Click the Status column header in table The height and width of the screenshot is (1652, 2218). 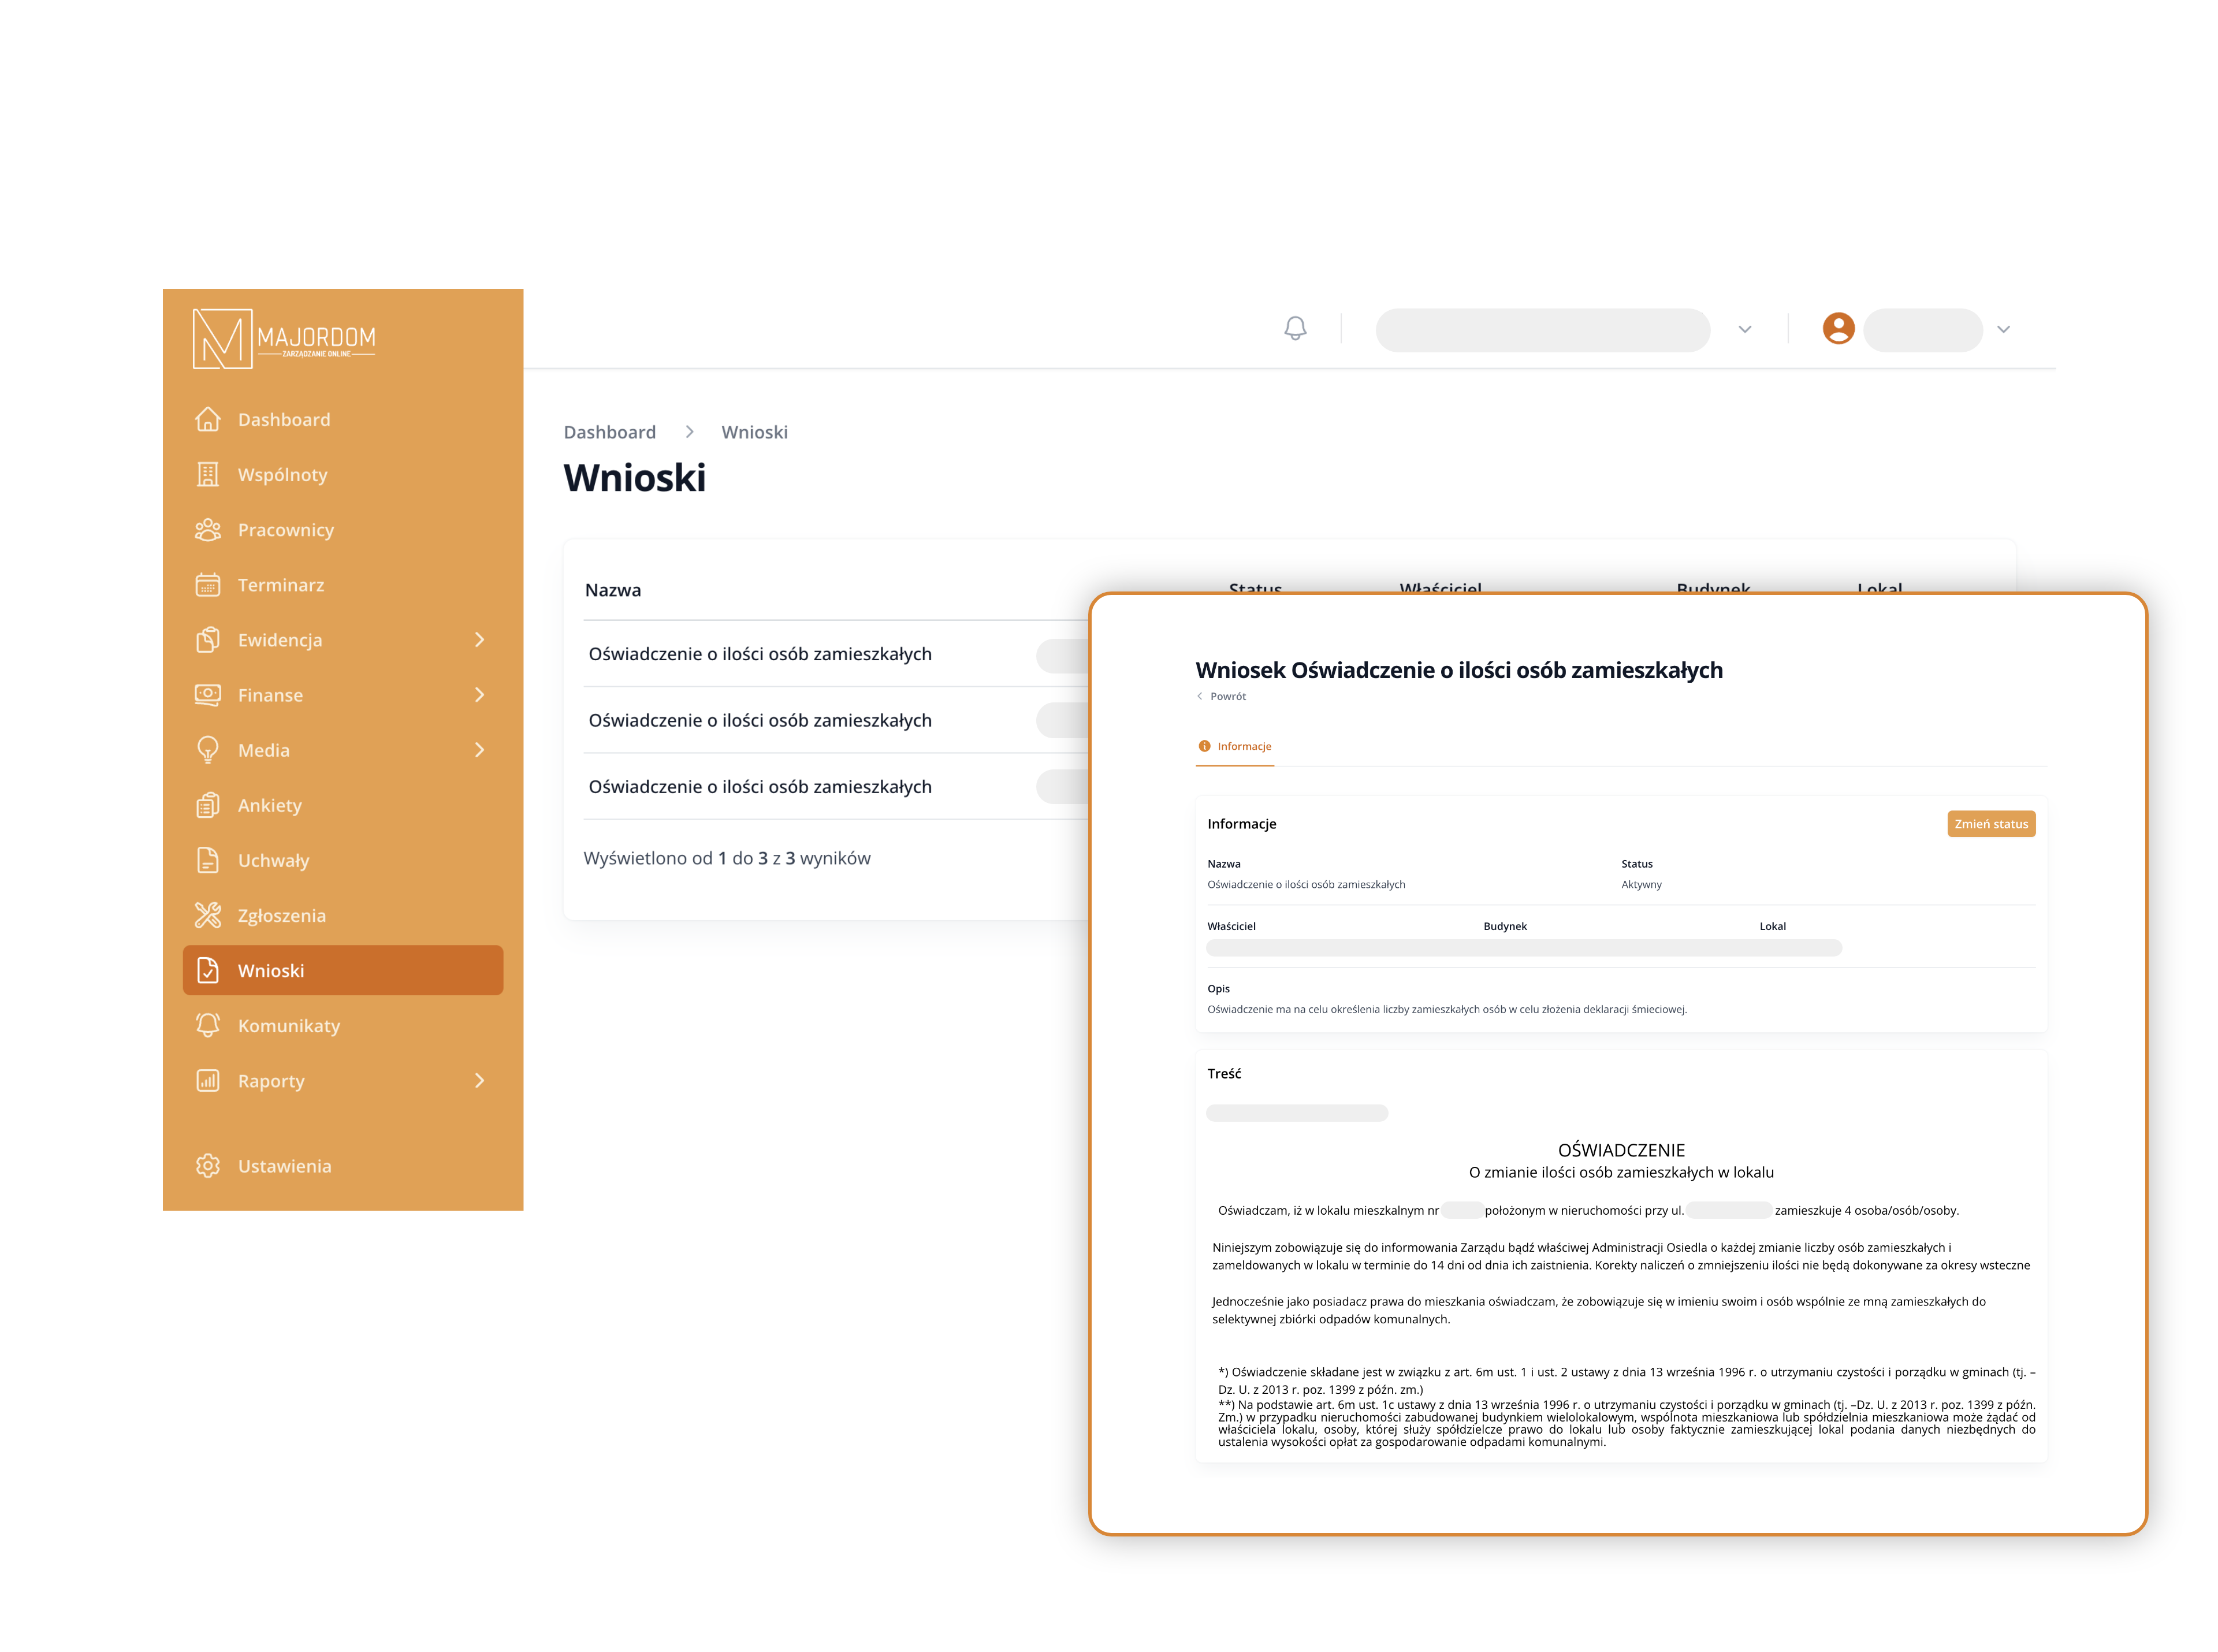(1255, 587)
